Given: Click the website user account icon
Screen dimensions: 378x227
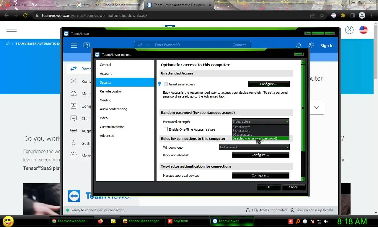Looking at the screenshot, I should (349, 30).
